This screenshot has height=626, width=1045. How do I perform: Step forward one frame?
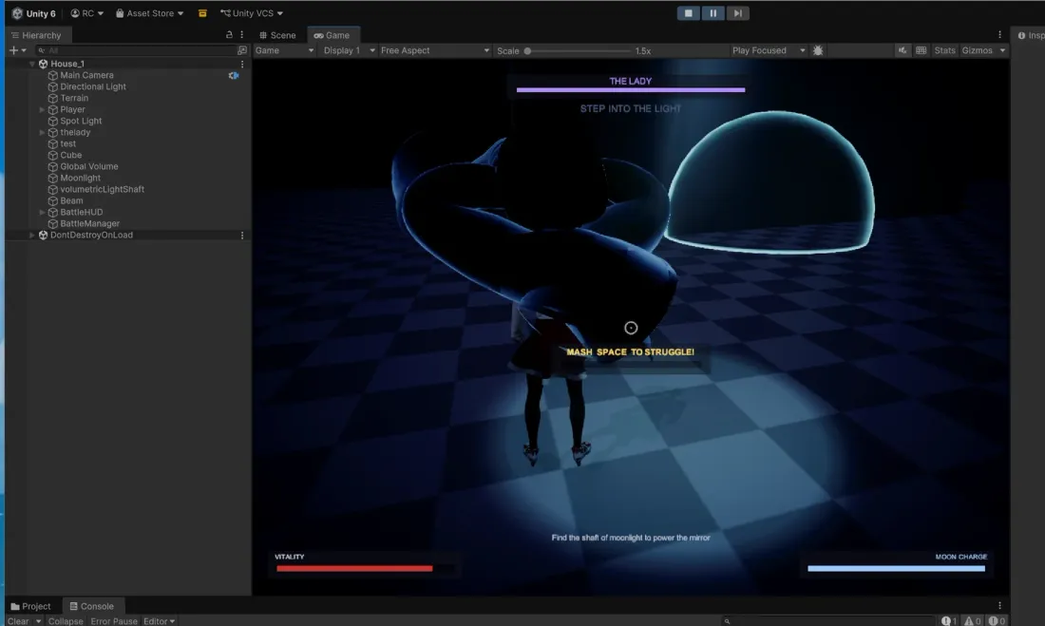pos(738,13)
